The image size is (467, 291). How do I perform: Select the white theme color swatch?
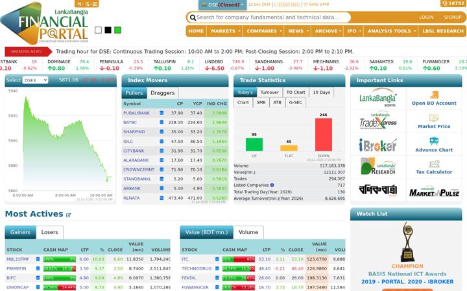click(x=99, y=30)
